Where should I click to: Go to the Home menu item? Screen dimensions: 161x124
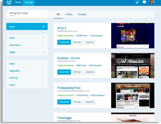[18, 2]
